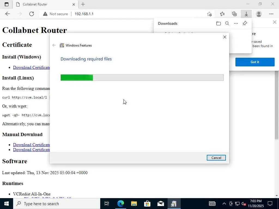Open Edge profile avatar
Image resolution: width=279 pixels, height=209 pixels.
point(259,14)
